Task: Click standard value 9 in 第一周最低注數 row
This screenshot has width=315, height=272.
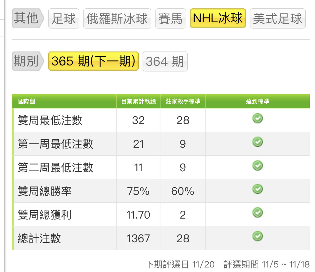Action: (x=182, y=144)
